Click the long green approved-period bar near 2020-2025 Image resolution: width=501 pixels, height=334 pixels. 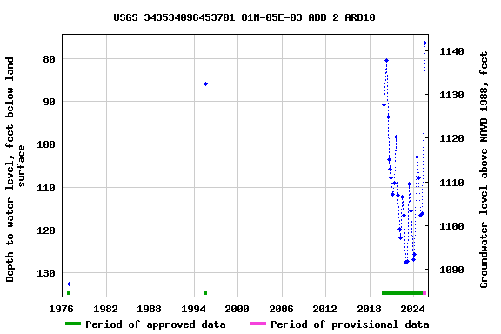[x=402, y=293]
